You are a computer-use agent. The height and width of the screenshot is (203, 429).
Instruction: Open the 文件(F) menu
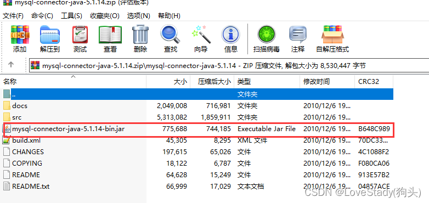click(x=13, y=16)
